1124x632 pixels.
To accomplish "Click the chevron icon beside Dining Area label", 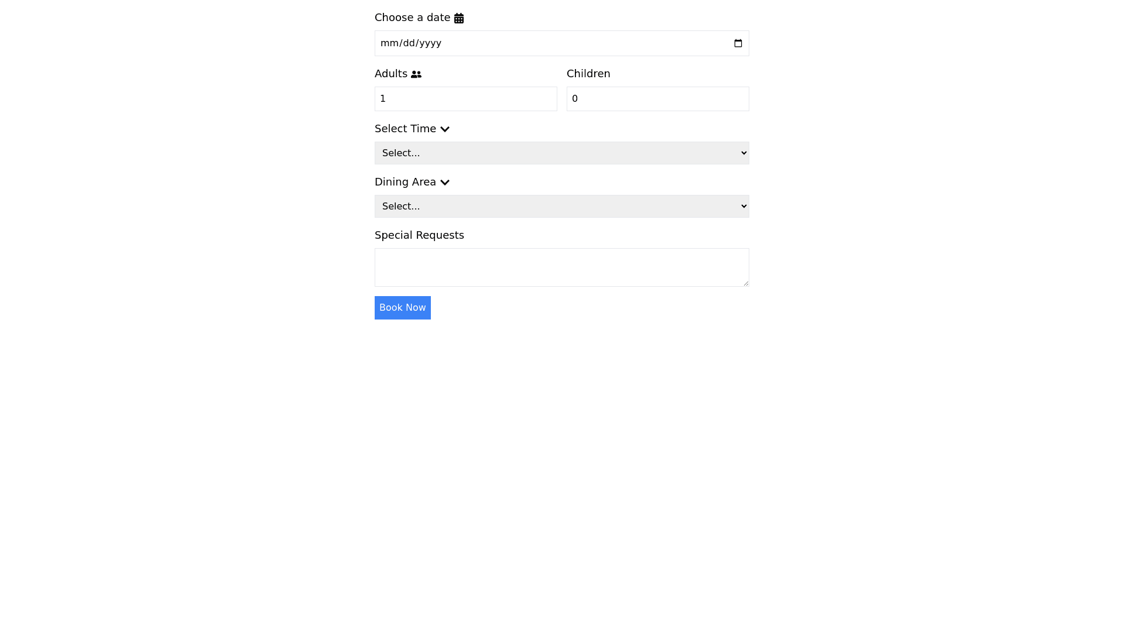I will pyautogui.click(x=445, y=183).
